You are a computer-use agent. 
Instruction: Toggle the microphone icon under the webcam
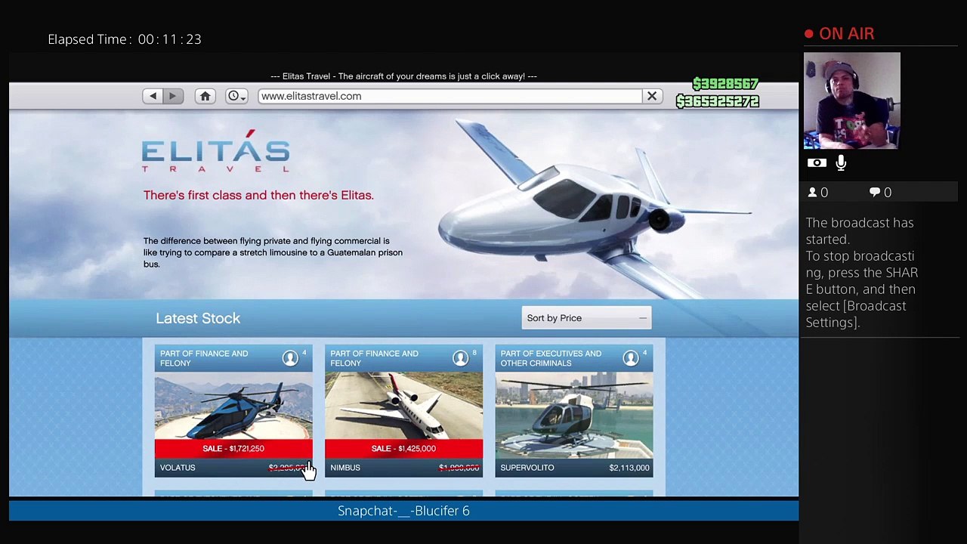(841, 162)
